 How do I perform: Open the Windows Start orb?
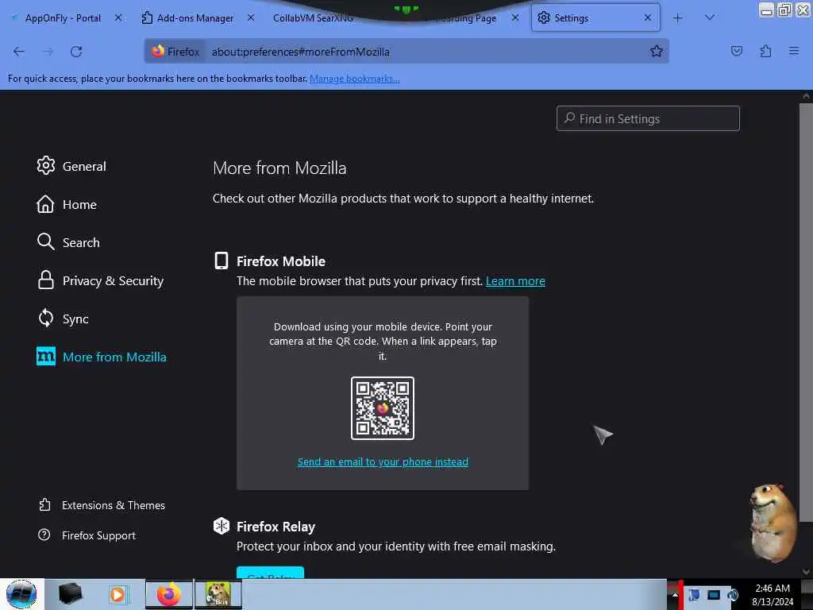(x=21, y=594)
